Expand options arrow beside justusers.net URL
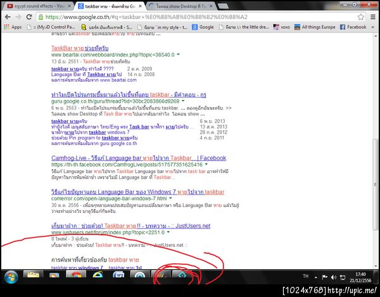 pyautogui.click(x=168, y=232)
